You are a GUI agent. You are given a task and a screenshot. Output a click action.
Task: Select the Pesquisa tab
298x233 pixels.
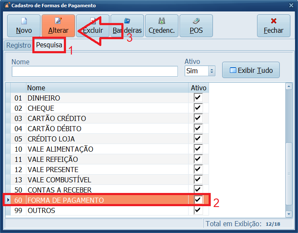(x=49, y=45)
